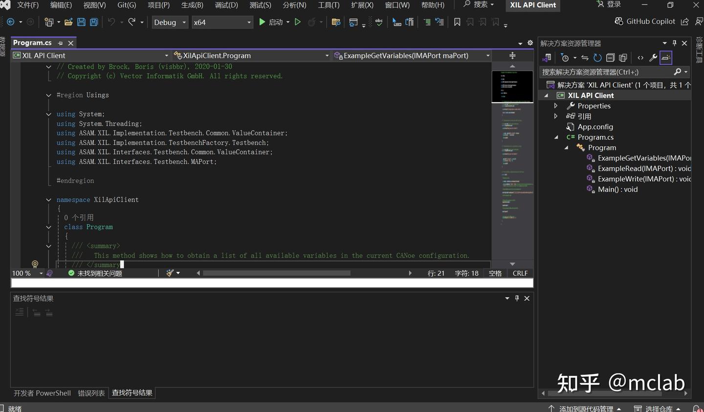Viewport: 704px width, 412px height.
Task: Toggle the pin on the Program.cs tab
Action: (61, 43)
